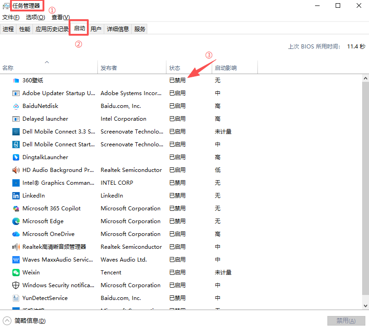The width and height of the screenshot is (369, 332).
Task: Click Adobe Systems Incor... publisher text
Action: pyautogui.click(x=131, y=93)
